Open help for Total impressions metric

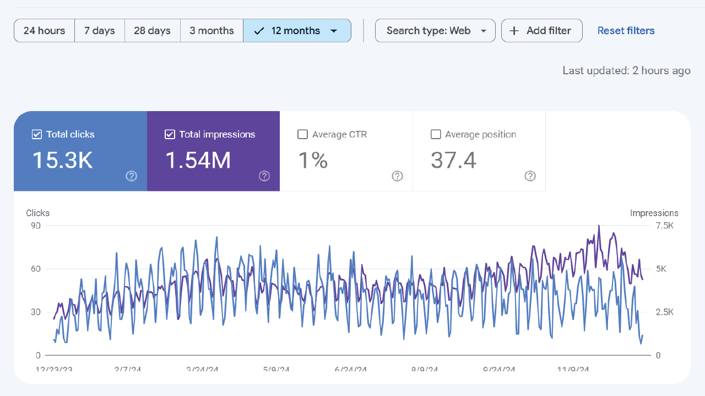(x=264, y=176)
